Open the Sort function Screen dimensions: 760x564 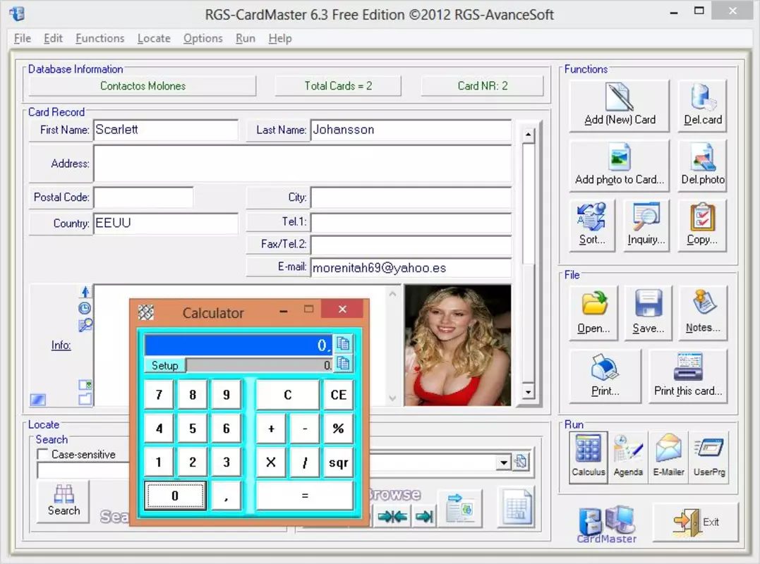coord(592,226)
